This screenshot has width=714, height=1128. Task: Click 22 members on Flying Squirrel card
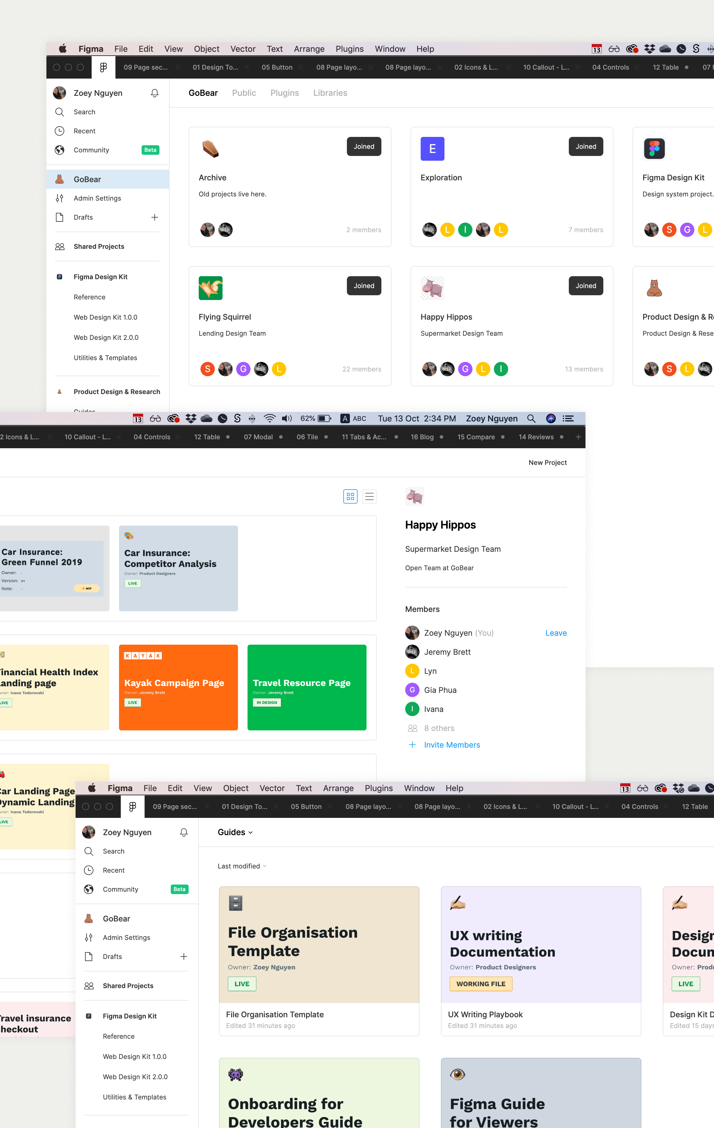[x=361, y=369]
